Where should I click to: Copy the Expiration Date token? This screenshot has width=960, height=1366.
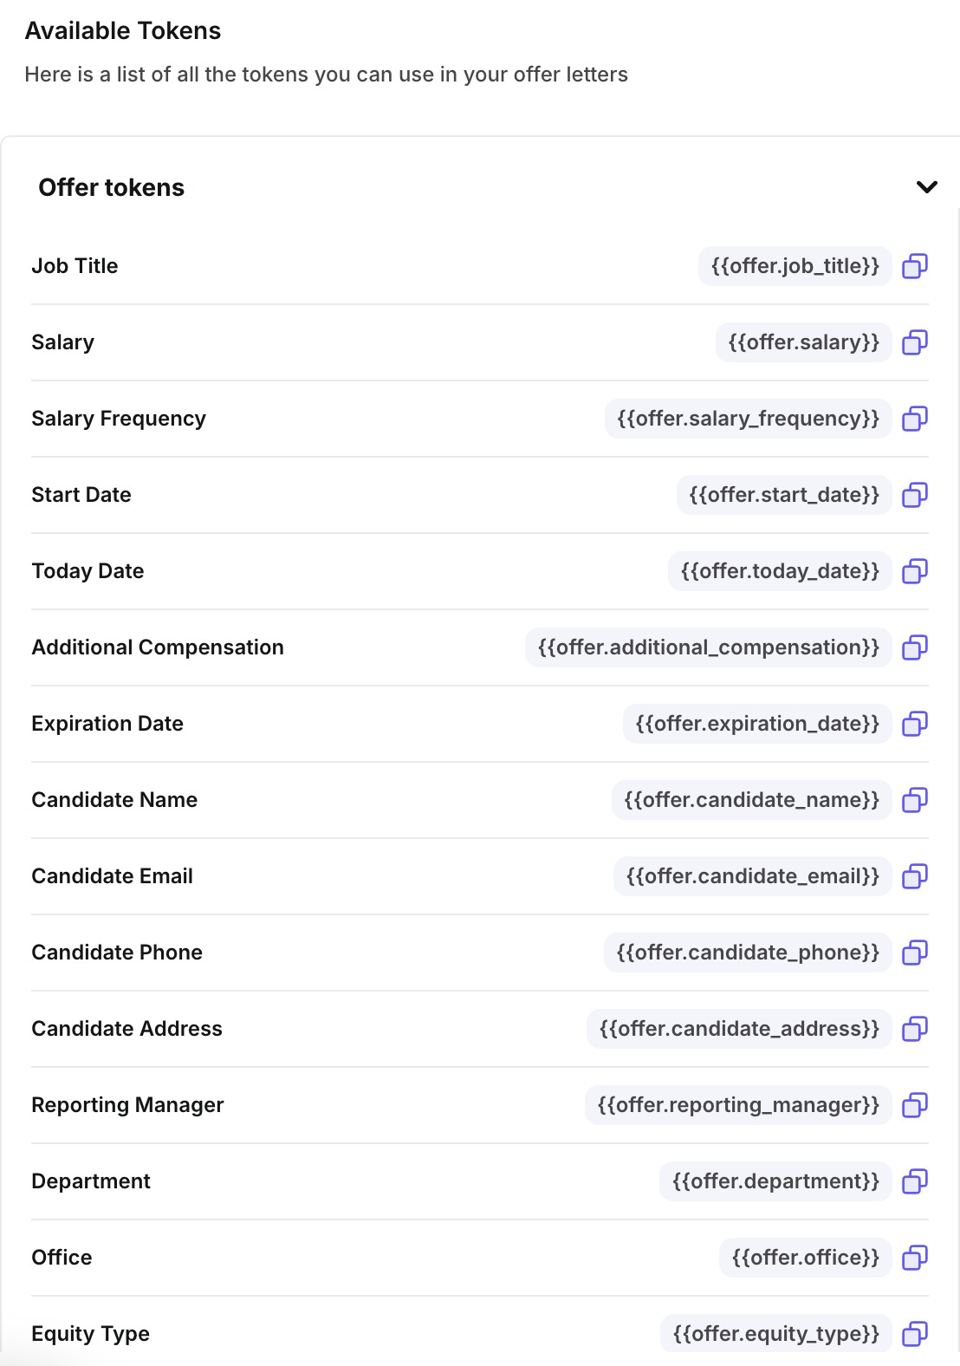tap(915, 724)
